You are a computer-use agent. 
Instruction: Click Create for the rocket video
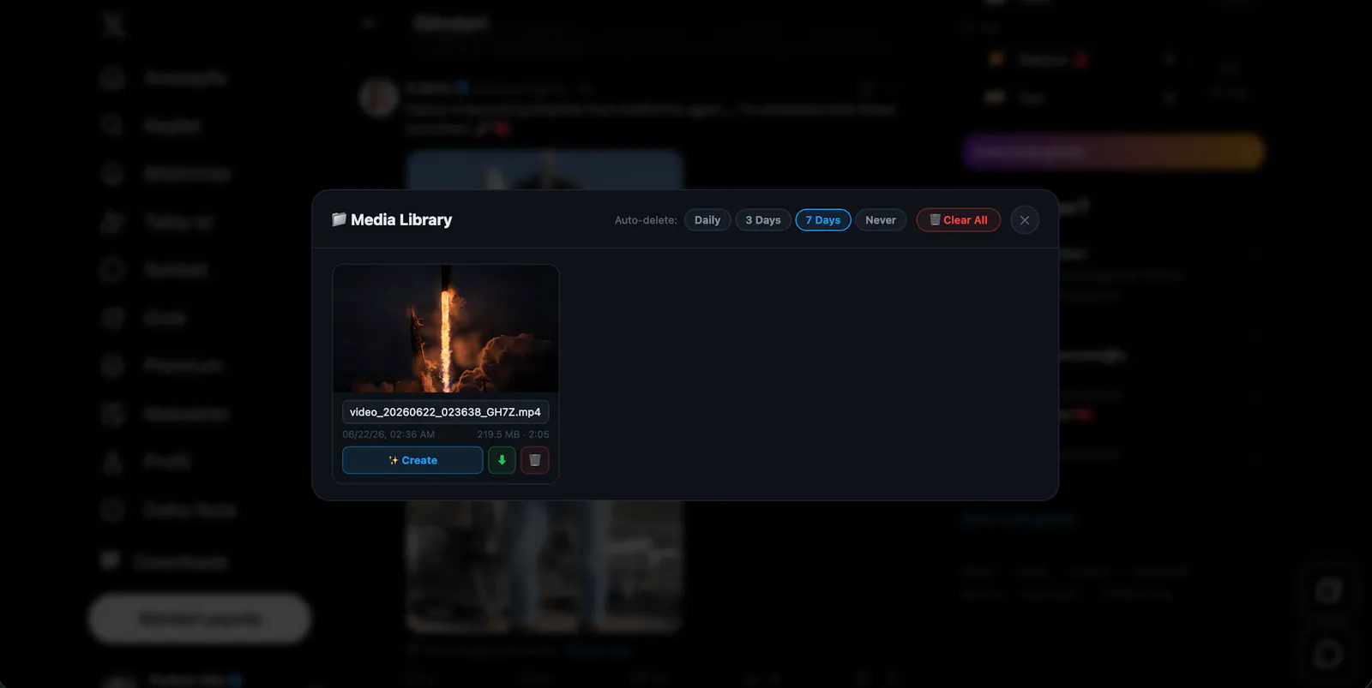(412, 460)
